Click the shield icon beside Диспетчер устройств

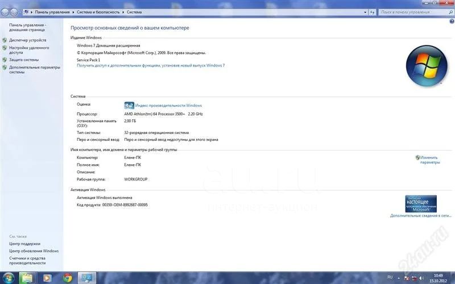point(5,40)
